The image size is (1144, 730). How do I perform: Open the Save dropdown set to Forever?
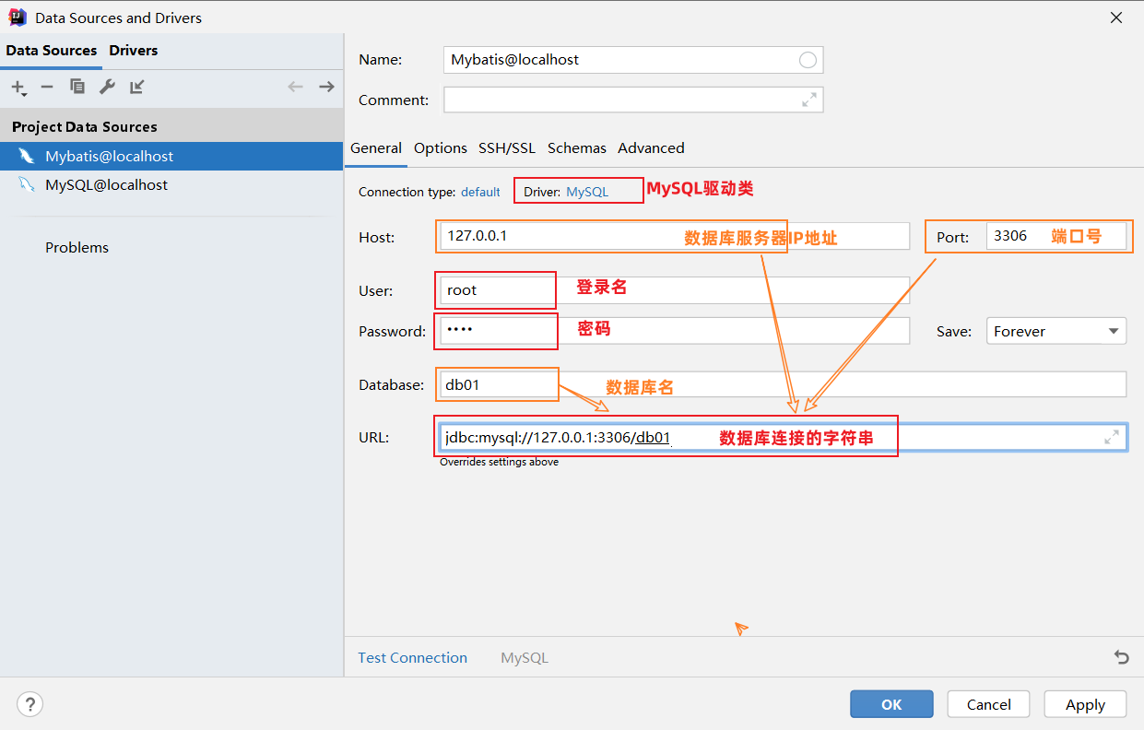pyautogui.click(x=1056, y=331)
